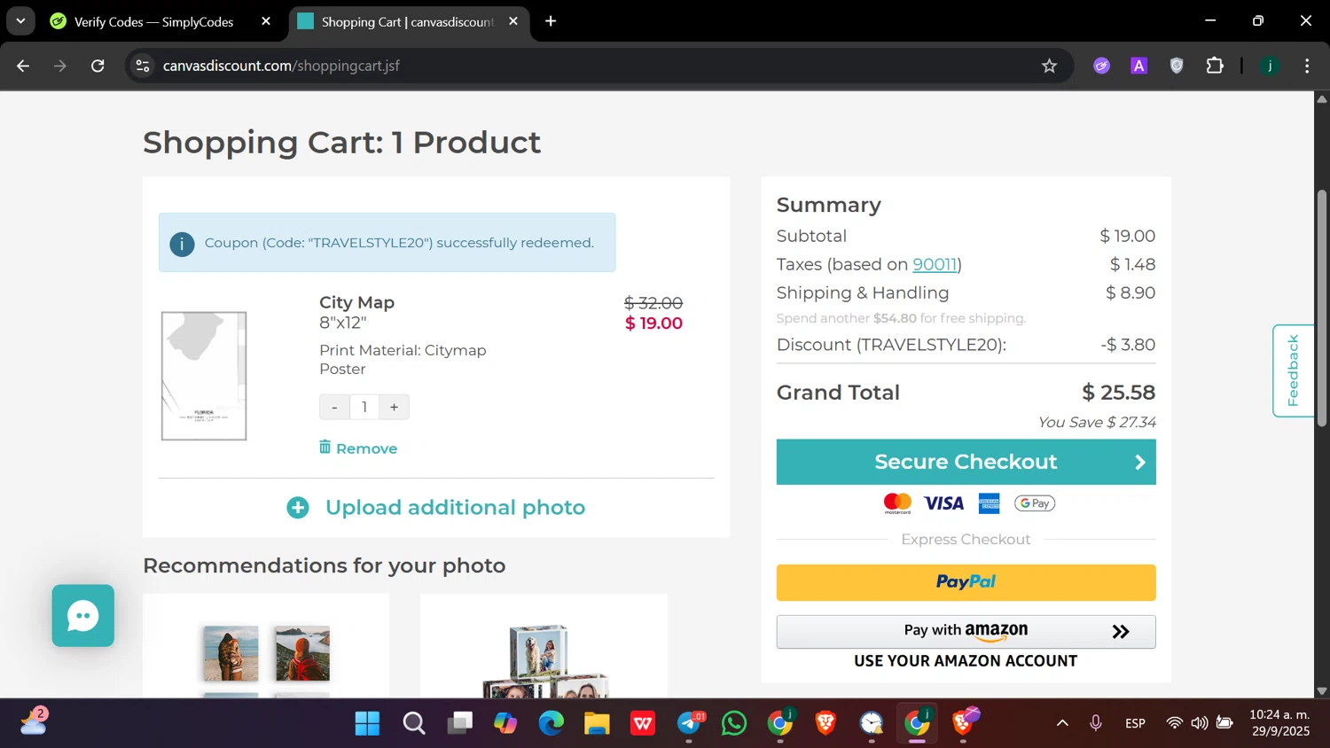Click the VISA payment logo
The height and width of the screenshot is (748, 1330).
943,503
